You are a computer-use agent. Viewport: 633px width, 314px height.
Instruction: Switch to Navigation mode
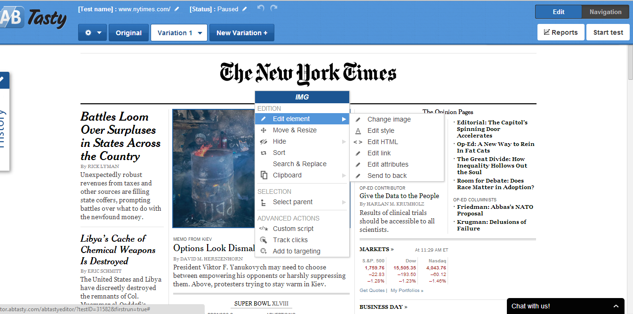605,12
